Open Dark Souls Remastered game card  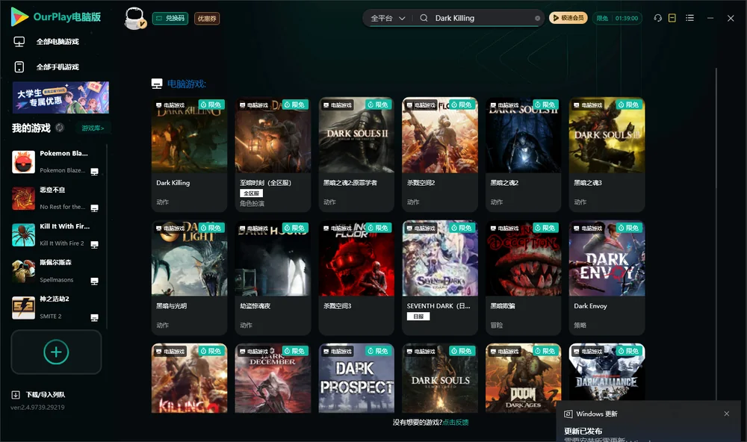coord(440,379)
